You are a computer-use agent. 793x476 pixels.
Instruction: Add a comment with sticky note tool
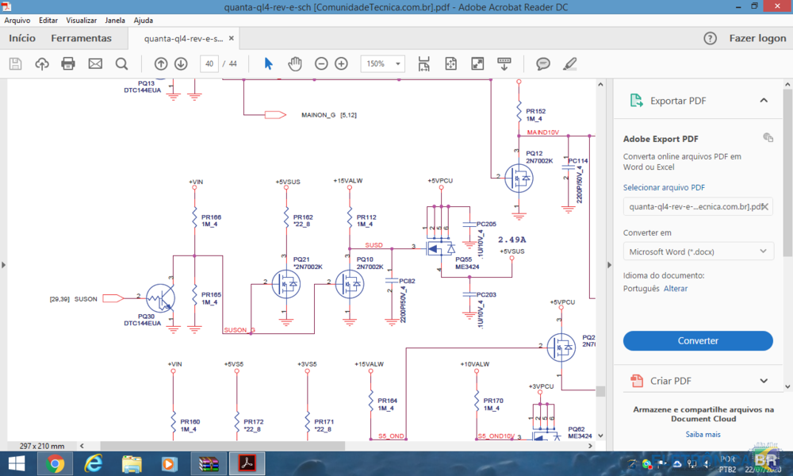coord(543,63)
